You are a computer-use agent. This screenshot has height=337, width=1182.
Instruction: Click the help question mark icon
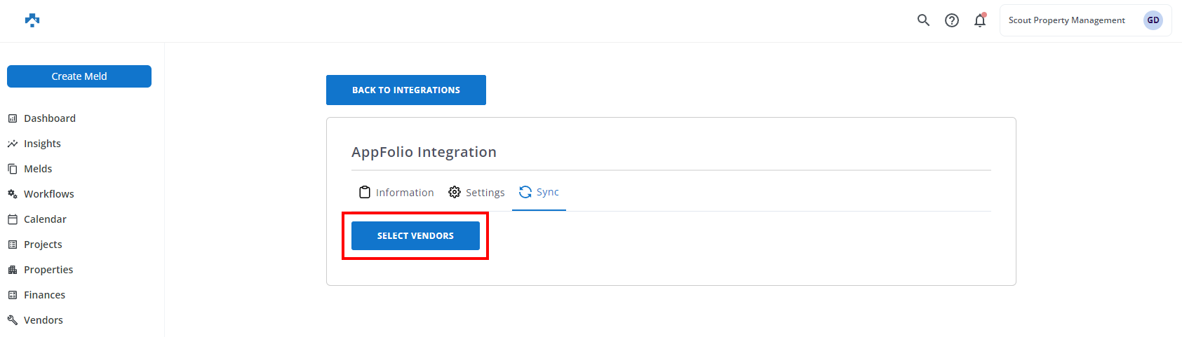coord(951,20)
